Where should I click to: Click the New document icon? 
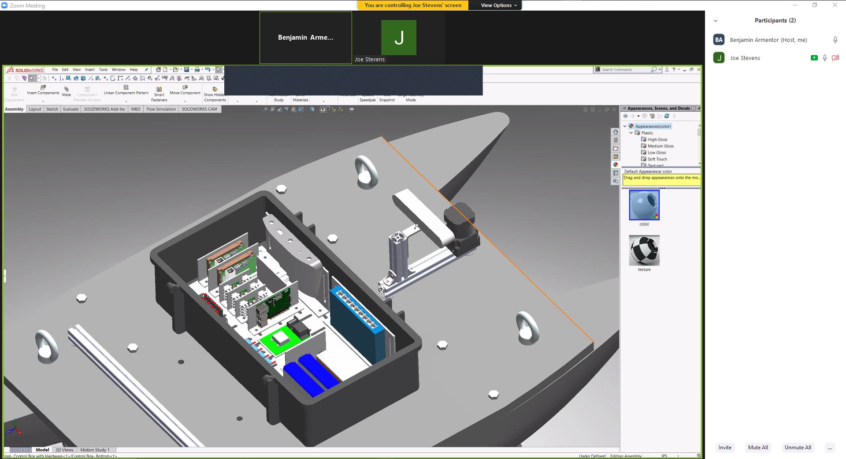165,70
